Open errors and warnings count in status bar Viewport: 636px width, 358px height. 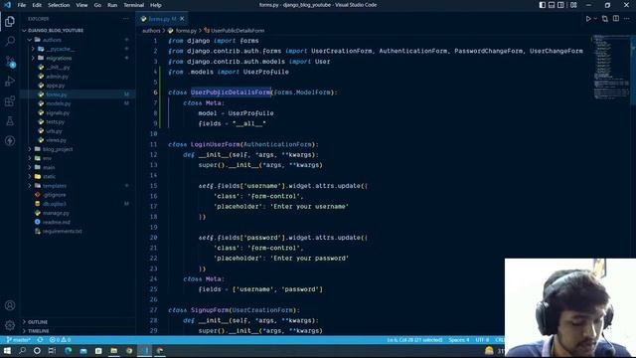pos(60,340)
